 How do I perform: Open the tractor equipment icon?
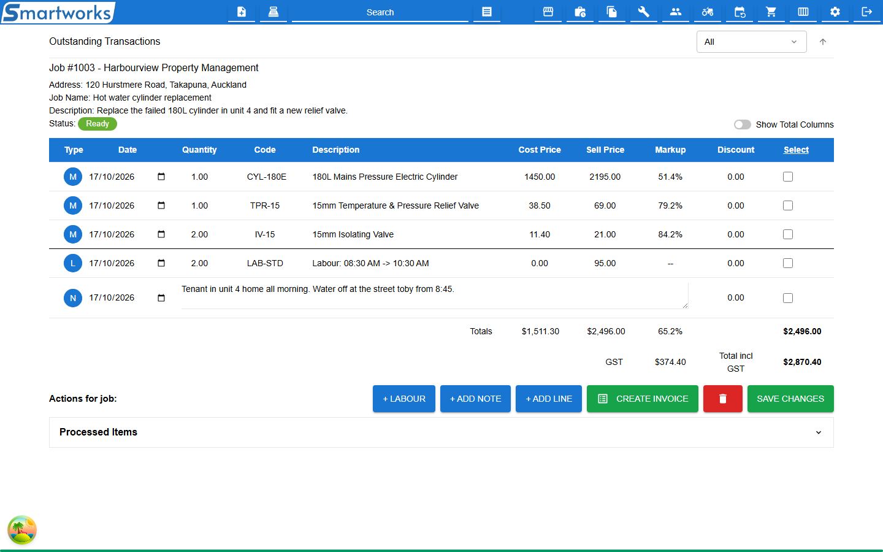[708, 12]
